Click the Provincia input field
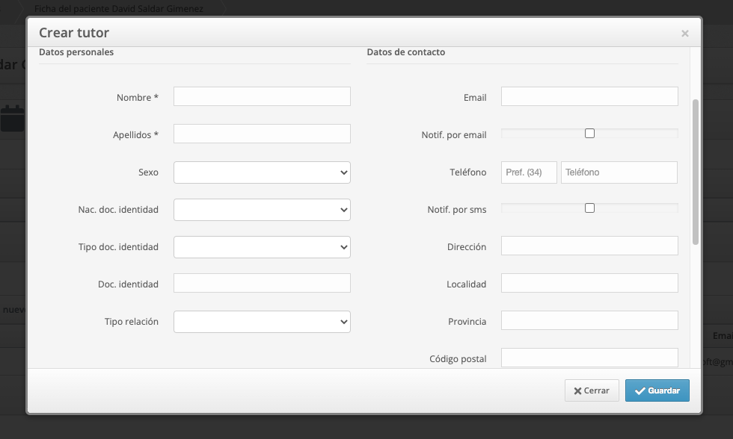The image size is (733, 439). coord(589,320)
